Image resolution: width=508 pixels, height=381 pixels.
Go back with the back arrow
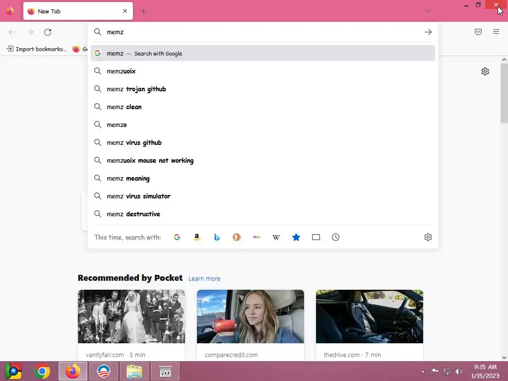point(12,32)
